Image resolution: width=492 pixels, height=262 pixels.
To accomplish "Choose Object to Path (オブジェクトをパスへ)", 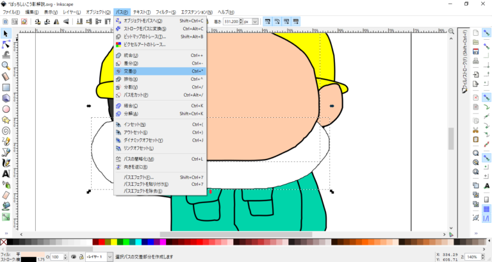I will pyautogui.click(x=160, y=20).
